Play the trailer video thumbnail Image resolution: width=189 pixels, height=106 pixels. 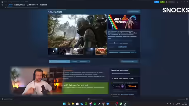pyautogui.click(x=53, y=52)
